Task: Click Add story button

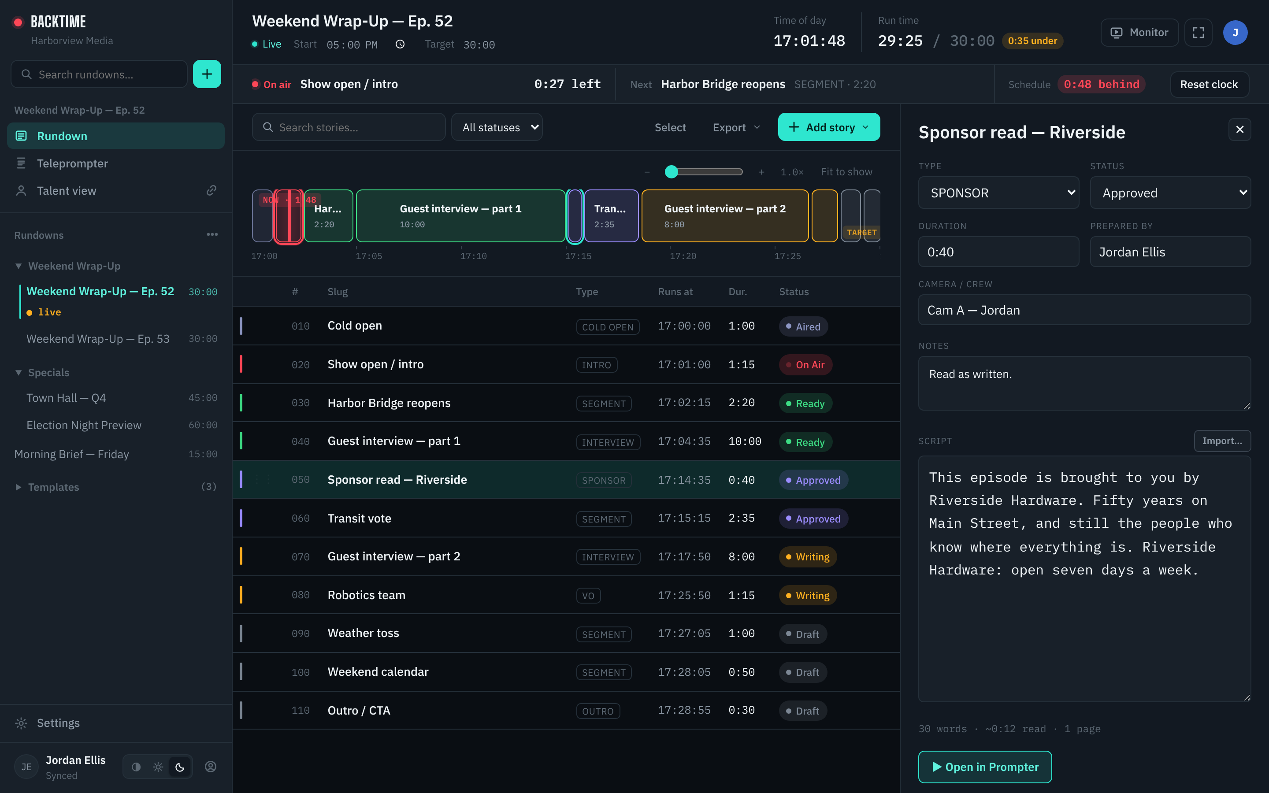Action: pyautogui.click(x=828, y=127)
